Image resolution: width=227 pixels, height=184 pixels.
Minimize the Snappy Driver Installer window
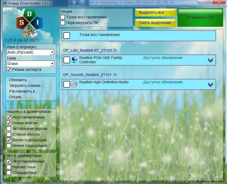click(x=202, y=2)
